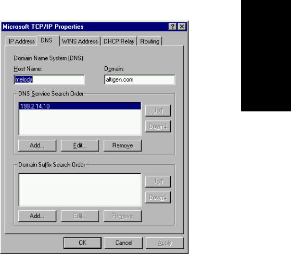Switch to the IP Address tab
The image size is (291, 254).
coord(22,41)
